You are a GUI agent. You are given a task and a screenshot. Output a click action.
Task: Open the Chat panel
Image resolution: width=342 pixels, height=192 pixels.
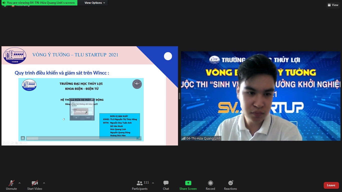166,185
